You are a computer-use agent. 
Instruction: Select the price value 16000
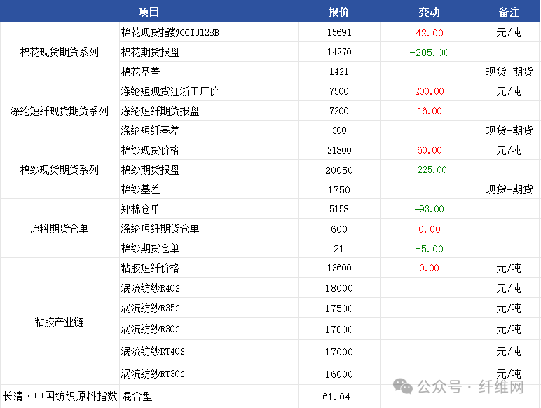pyautogui.click(x=339, y=374)
